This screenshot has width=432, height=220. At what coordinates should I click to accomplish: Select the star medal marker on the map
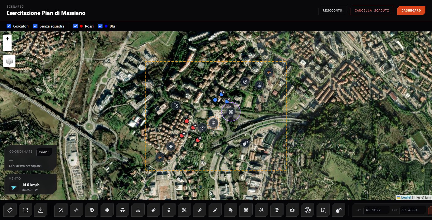[x=213, y=123]
